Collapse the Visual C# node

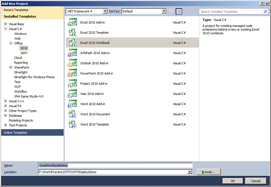[x=6, y=29]
